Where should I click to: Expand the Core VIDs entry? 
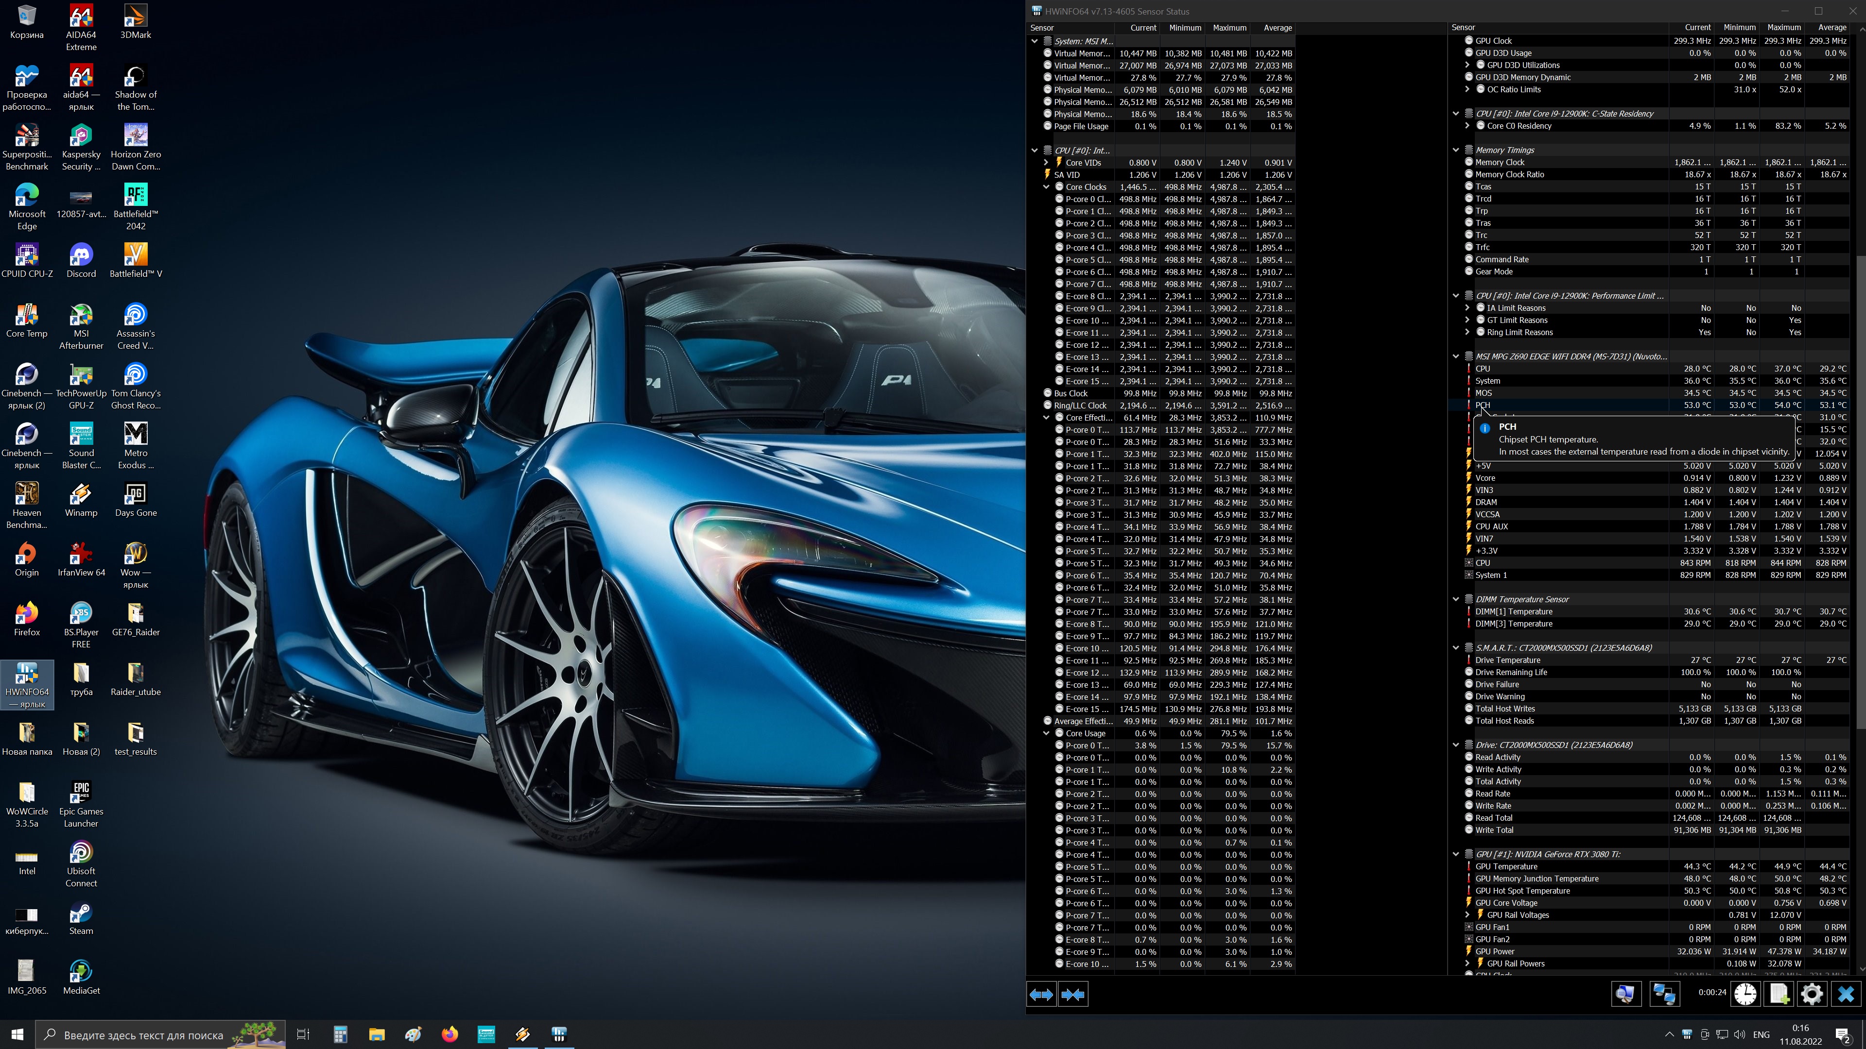[x=1046, y=162]
